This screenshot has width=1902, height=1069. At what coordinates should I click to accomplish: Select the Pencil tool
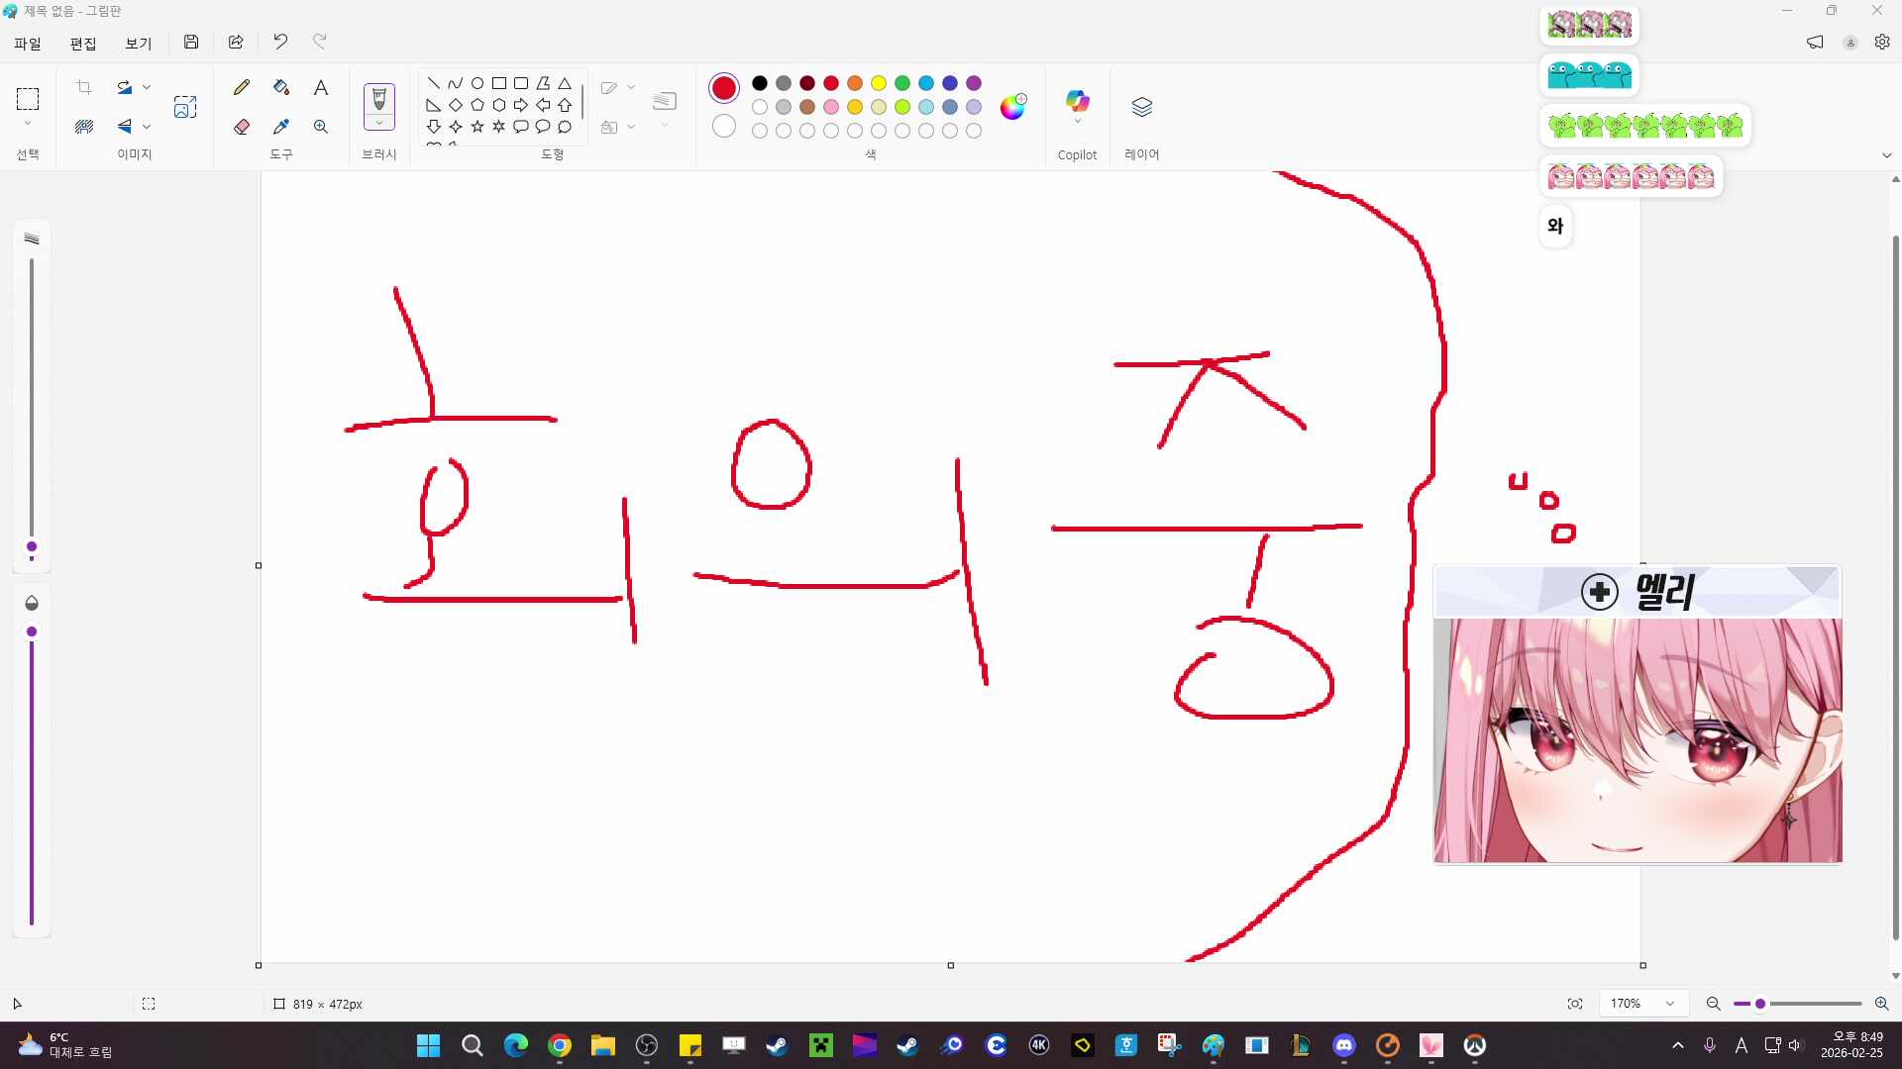click(x=242, y=87)
